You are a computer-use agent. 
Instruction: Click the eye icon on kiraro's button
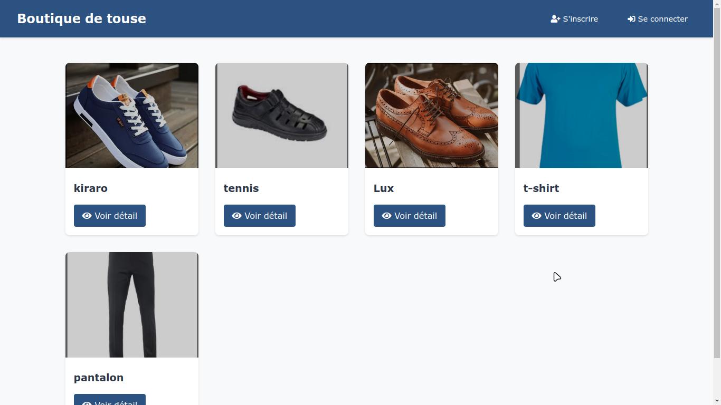pyautogui.click(x=87, y=216)
